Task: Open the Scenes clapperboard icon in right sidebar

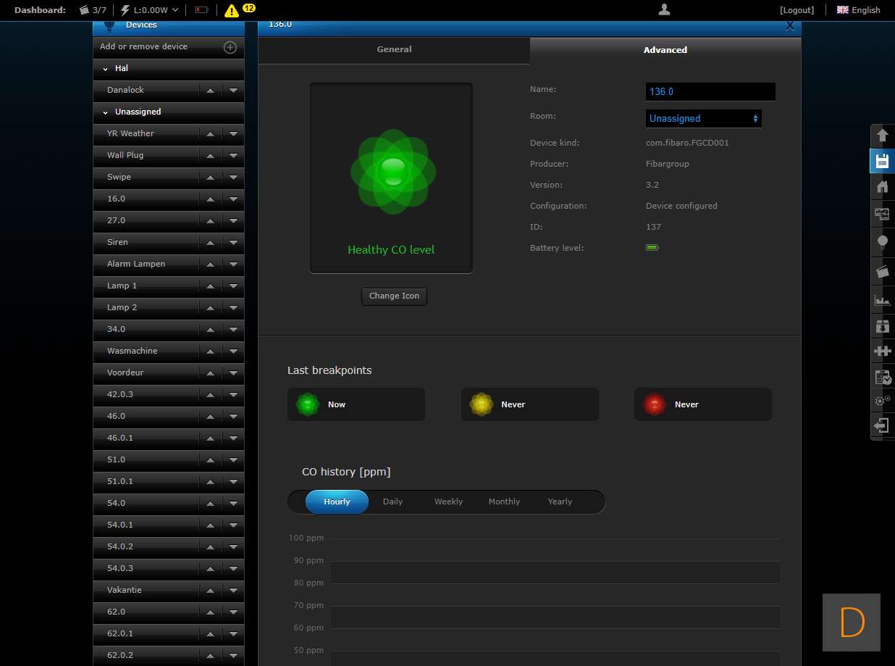Action: pyautogui.click(x=882, y=271)
